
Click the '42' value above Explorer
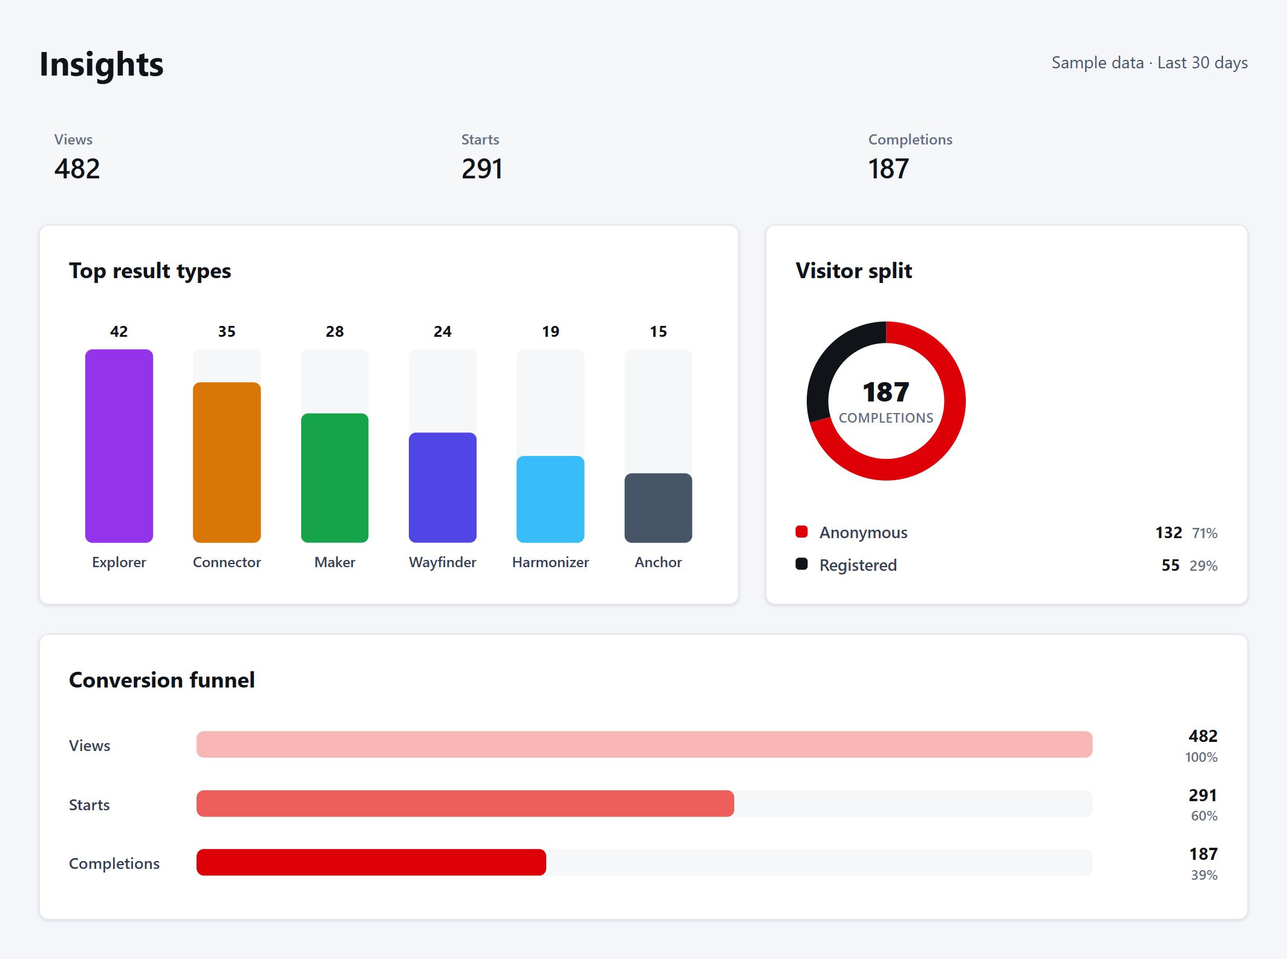[x=119, y=331]
